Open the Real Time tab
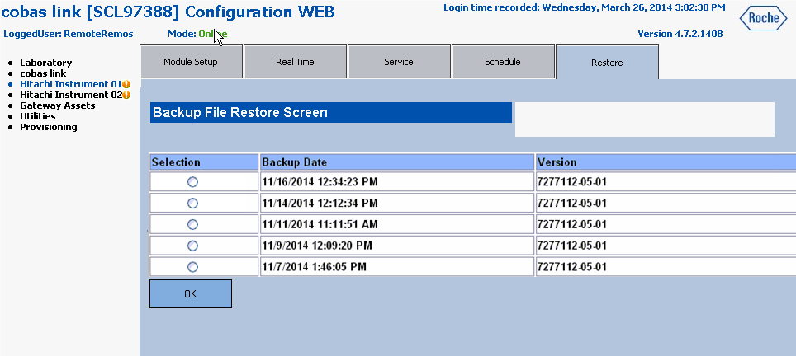Image resolution: width=796 pixels, height=356 pixels. [295, 62]
